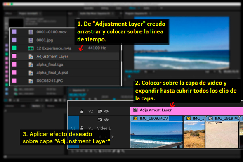The height and width of the screenshot is (162, 243).
Task: Toggle sync lock icon on V2 track
Action: [x=100, y=111]
